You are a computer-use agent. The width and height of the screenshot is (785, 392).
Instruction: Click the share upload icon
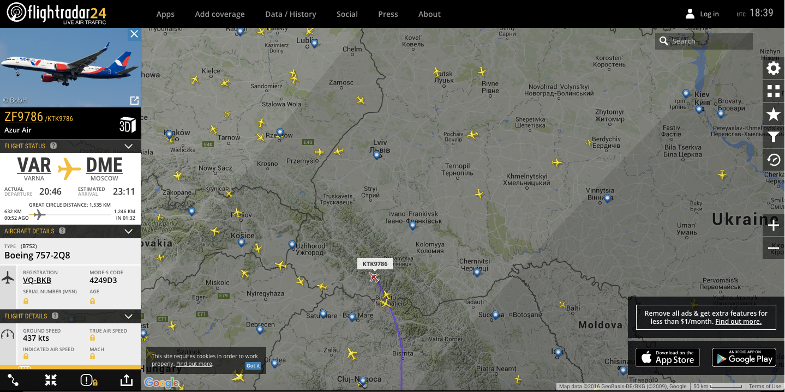(125, 380)
